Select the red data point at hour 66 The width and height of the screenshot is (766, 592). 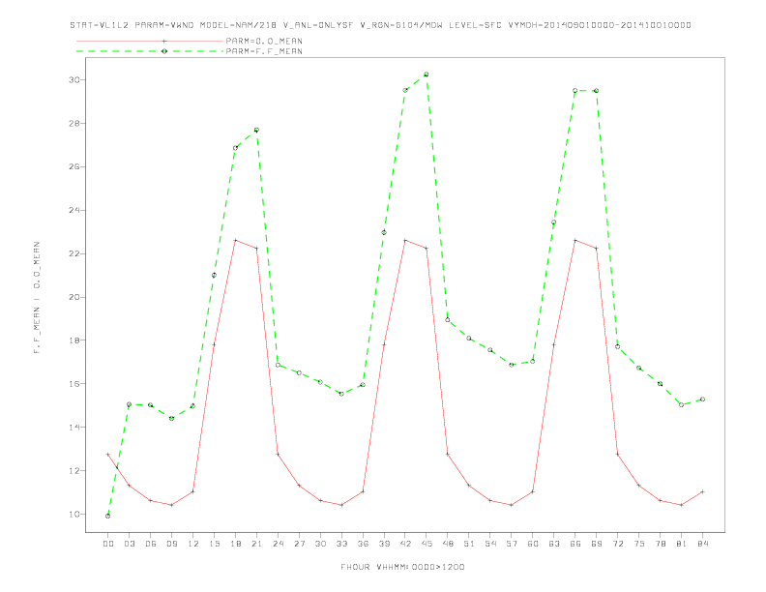pos(575,240)
